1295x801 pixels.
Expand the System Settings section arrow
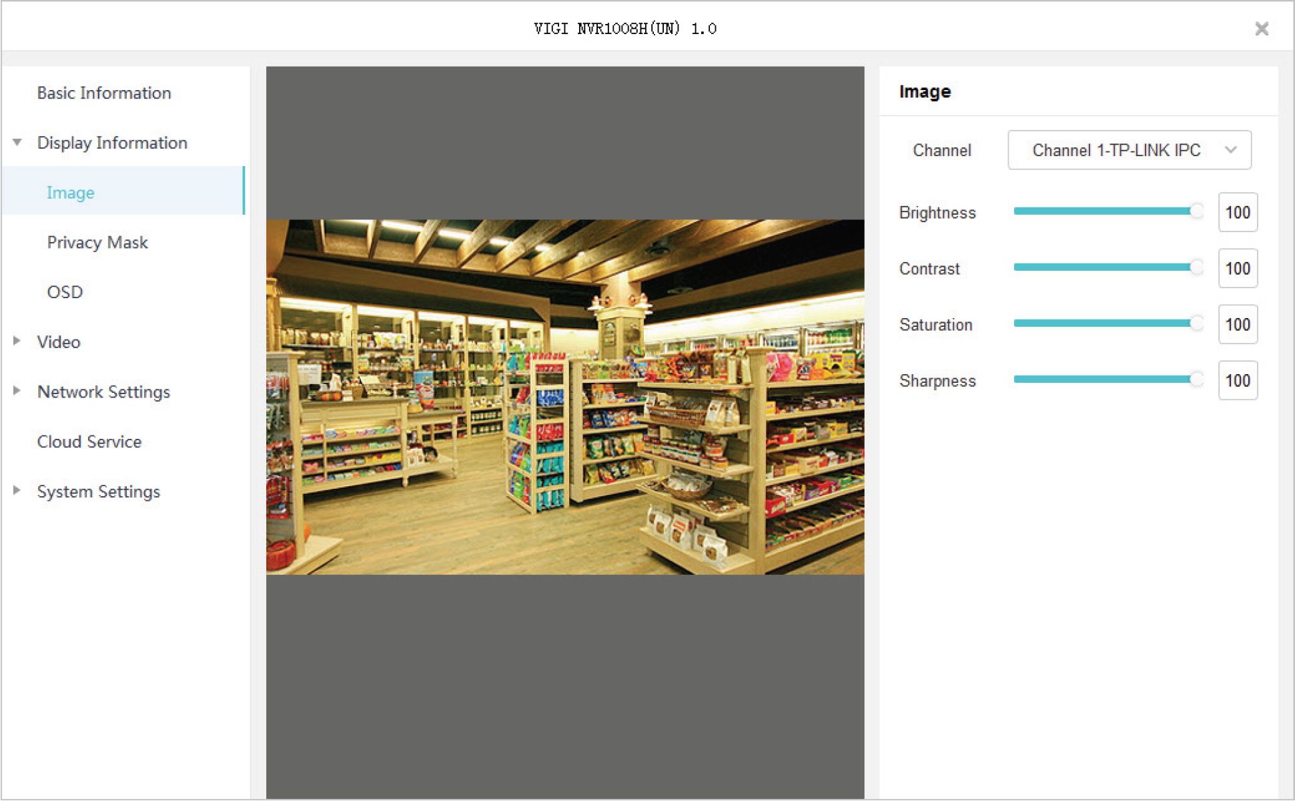[17, 490]
